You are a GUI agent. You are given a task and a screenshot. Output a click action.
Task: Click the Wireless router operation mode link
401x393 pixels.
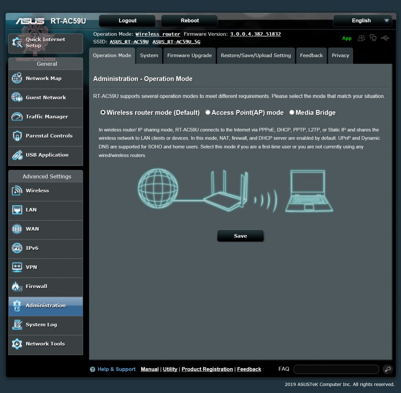[158, 34]
